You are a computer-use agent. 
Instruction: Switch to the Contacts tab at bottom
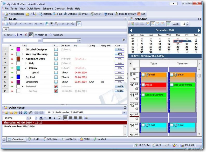[x=68, y=139]
